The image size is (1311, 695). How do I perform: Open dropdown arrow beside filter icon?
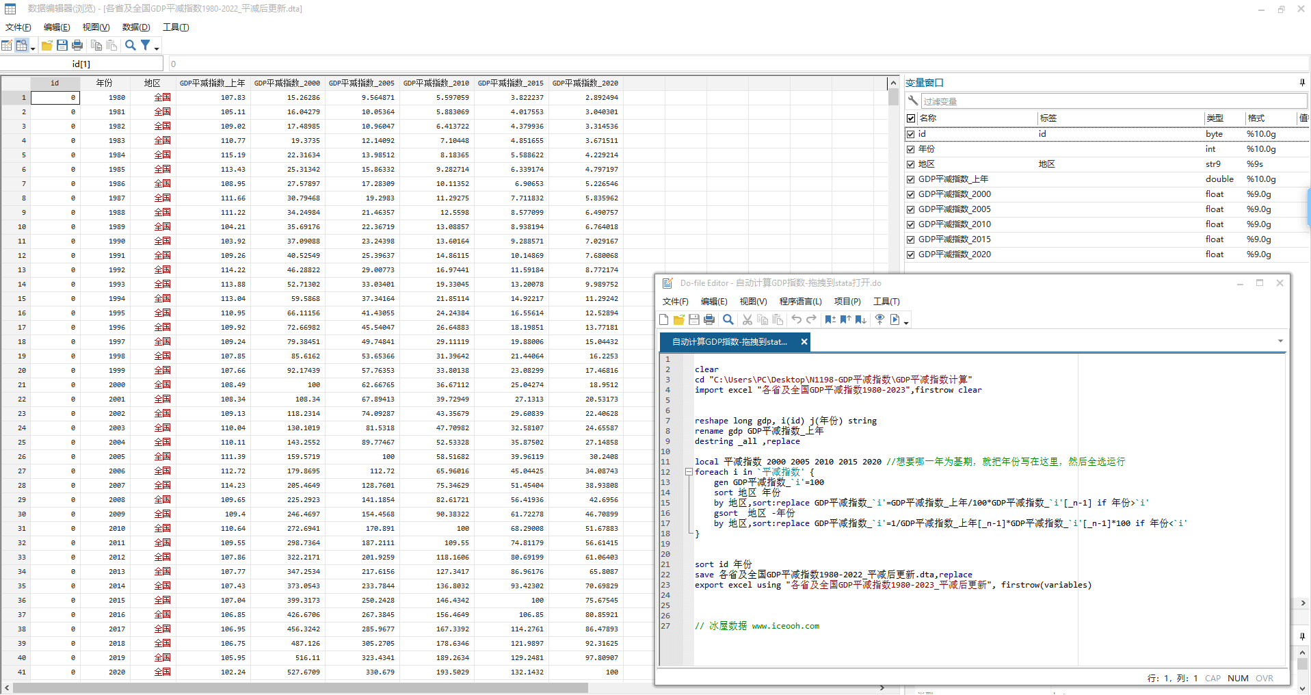[157, 48]
